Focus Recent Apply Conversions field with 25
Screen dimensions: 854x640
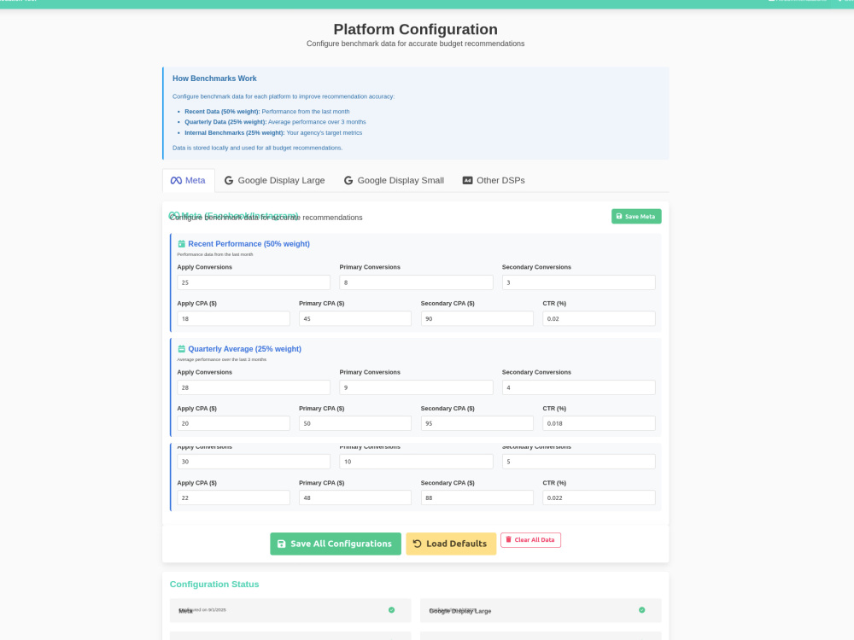point(254,282)
